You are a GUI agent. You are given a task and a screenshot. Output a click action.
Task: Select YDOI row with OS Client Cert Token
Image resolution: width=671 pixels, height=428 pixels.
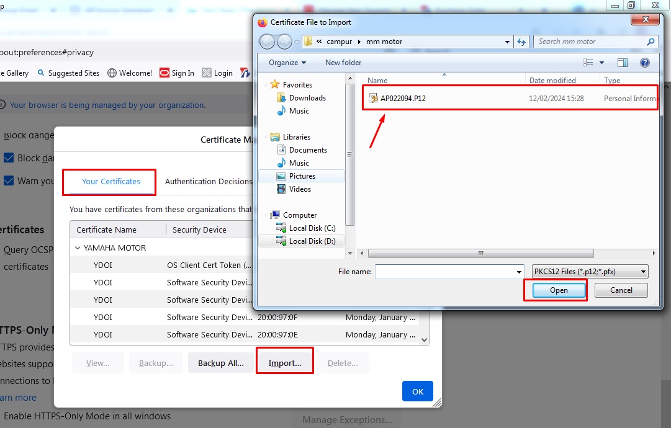point(163,265)
